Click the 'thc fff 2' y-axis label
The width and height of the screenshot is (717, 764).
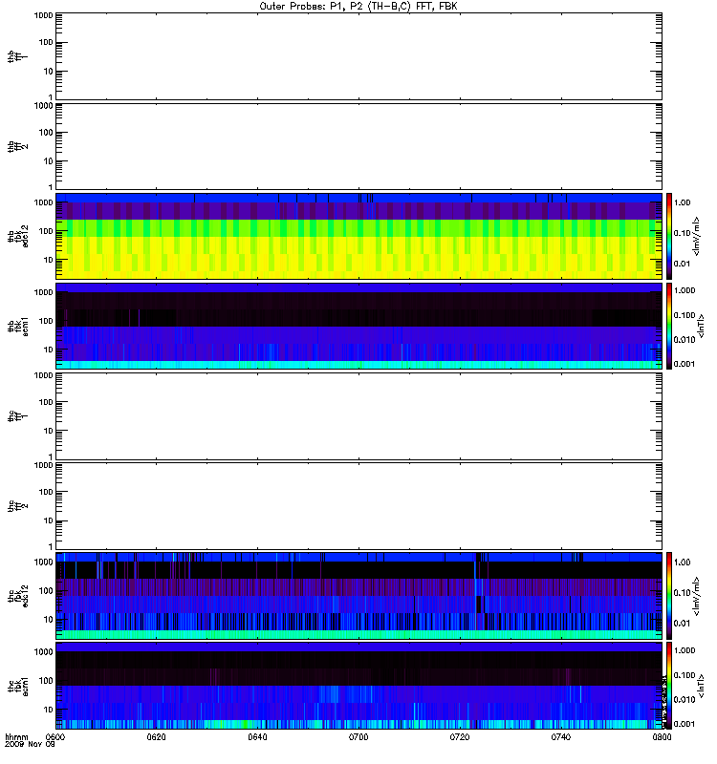pos(18,506)
